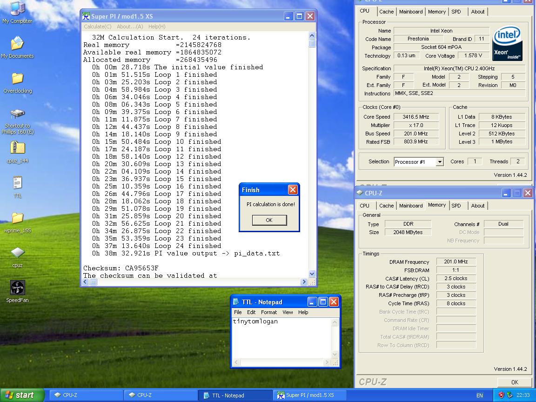Screen dimensions: 536x402
Task: Minimize the Notepad window
Action: click(312, 301)
